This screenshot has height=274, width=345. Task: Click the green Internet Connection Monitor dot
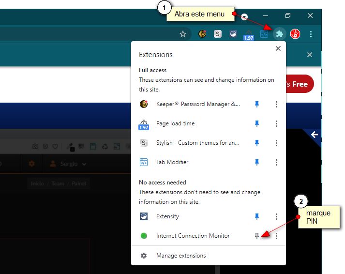click(144, 236)
